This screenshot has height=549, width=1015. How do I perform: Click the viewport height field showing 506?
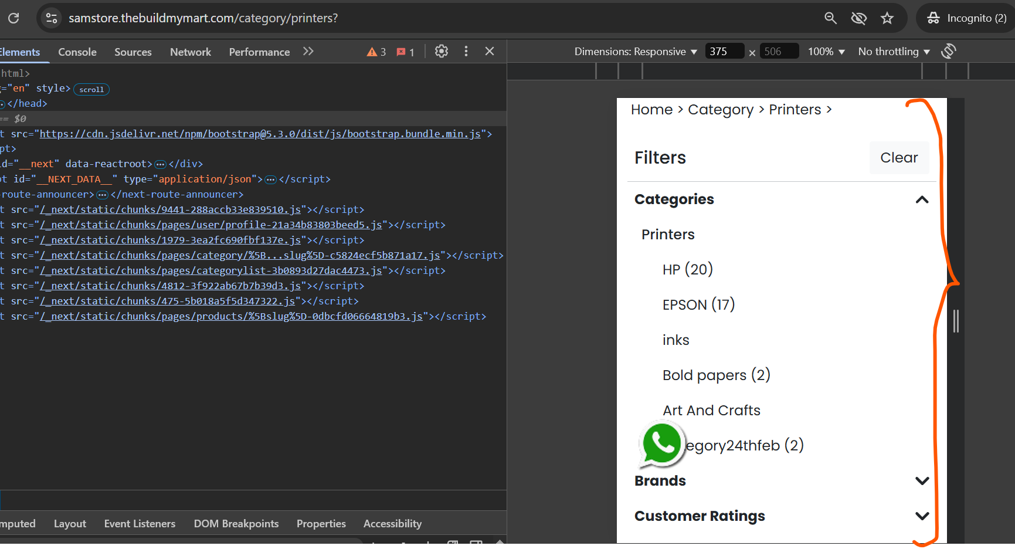(779, 52)
